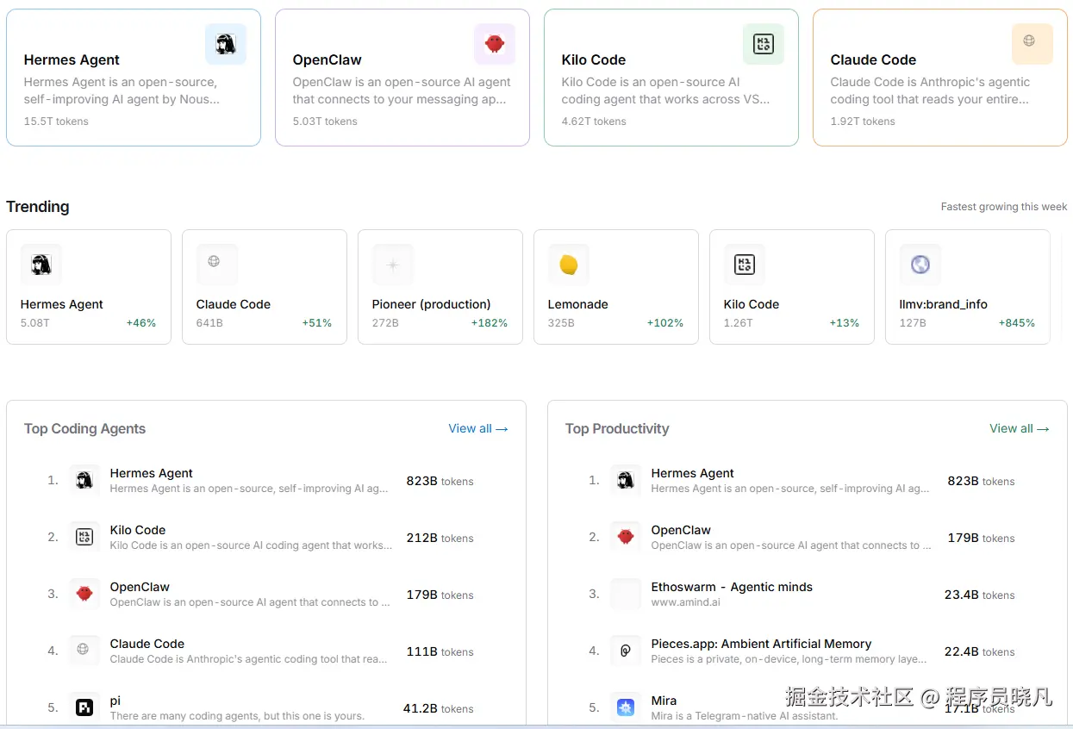Click Fastest growing this week label
This screenshot has height=729, width=1073.
point(1004,207)
